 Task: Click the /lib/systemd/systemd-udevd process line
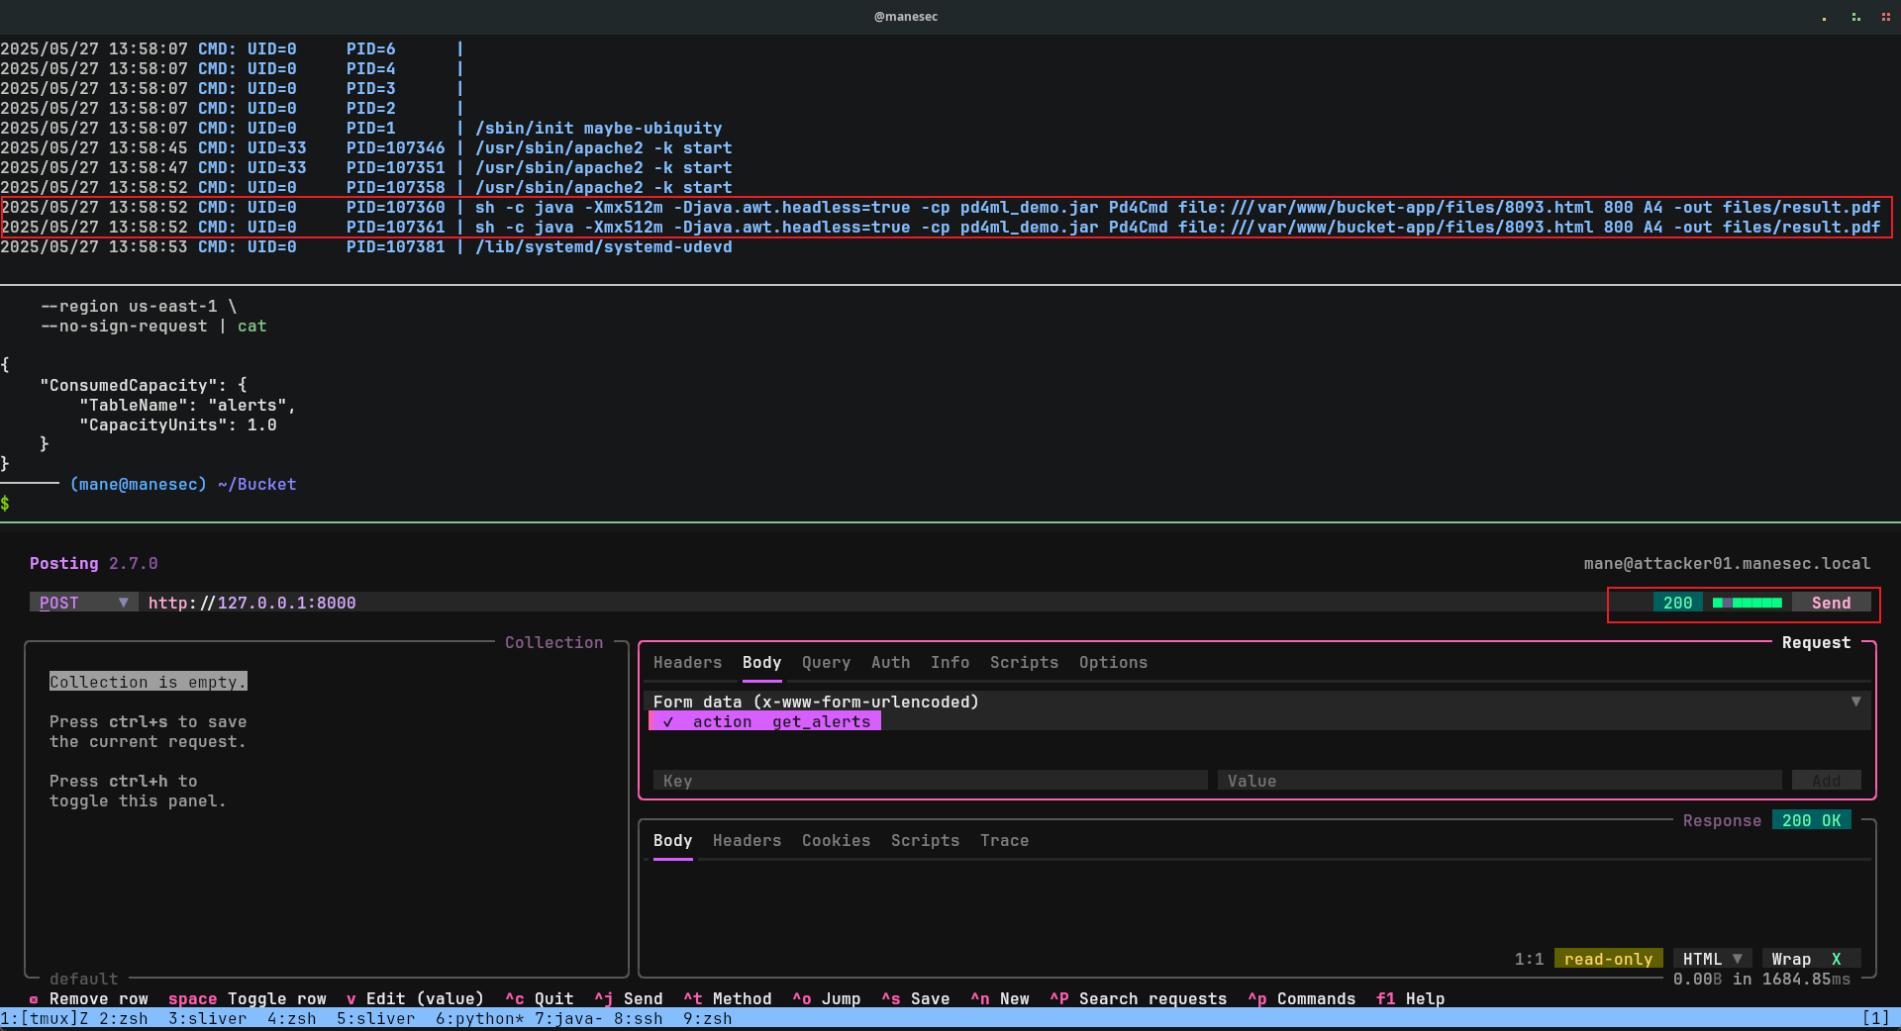coord(366,246)
